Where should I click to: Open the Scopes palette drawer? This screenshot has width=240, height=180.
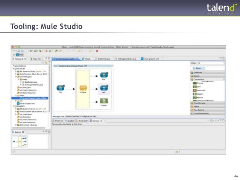click(x=208, y=76)
